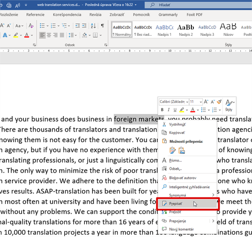Screen dimensions: 252x237
Task: Switch to Revízia tab
Action: (95, 15)
